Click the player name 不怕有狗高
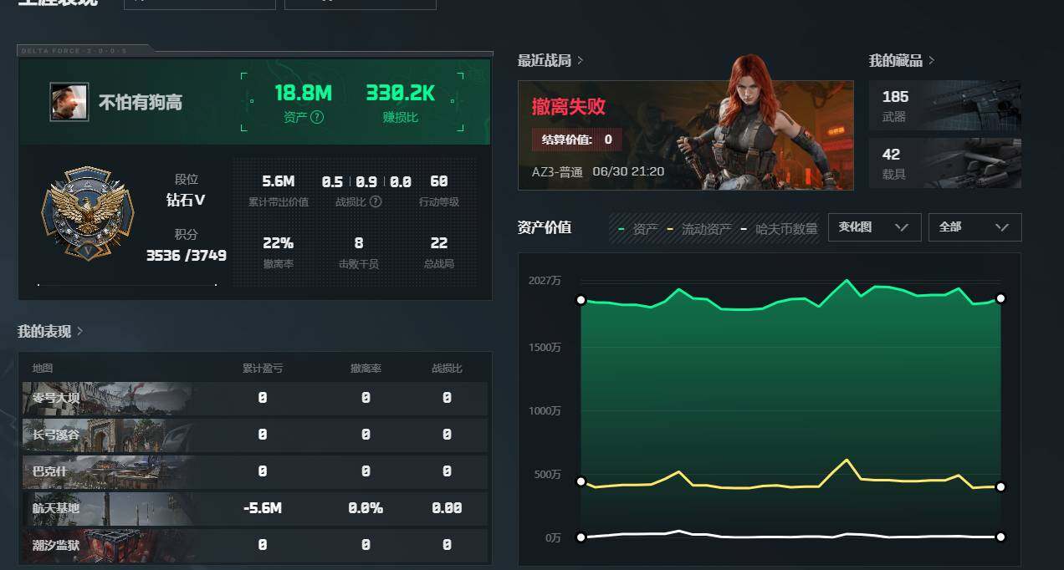1064x570 pixels. click(x=141, y=103)
